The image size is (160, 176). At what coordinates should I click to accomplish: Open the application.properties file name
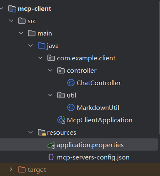coord(90,145)
